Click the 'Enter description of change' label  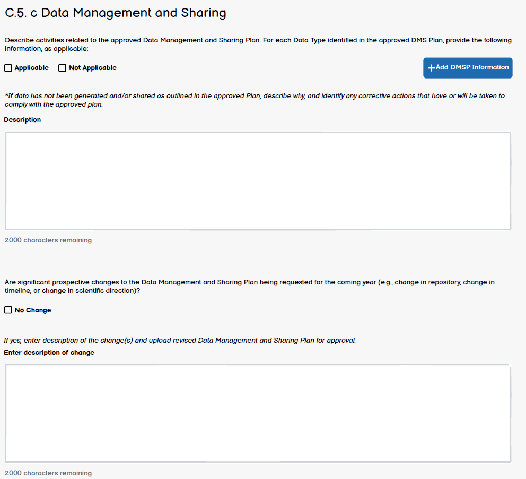(x=49, y=353)
